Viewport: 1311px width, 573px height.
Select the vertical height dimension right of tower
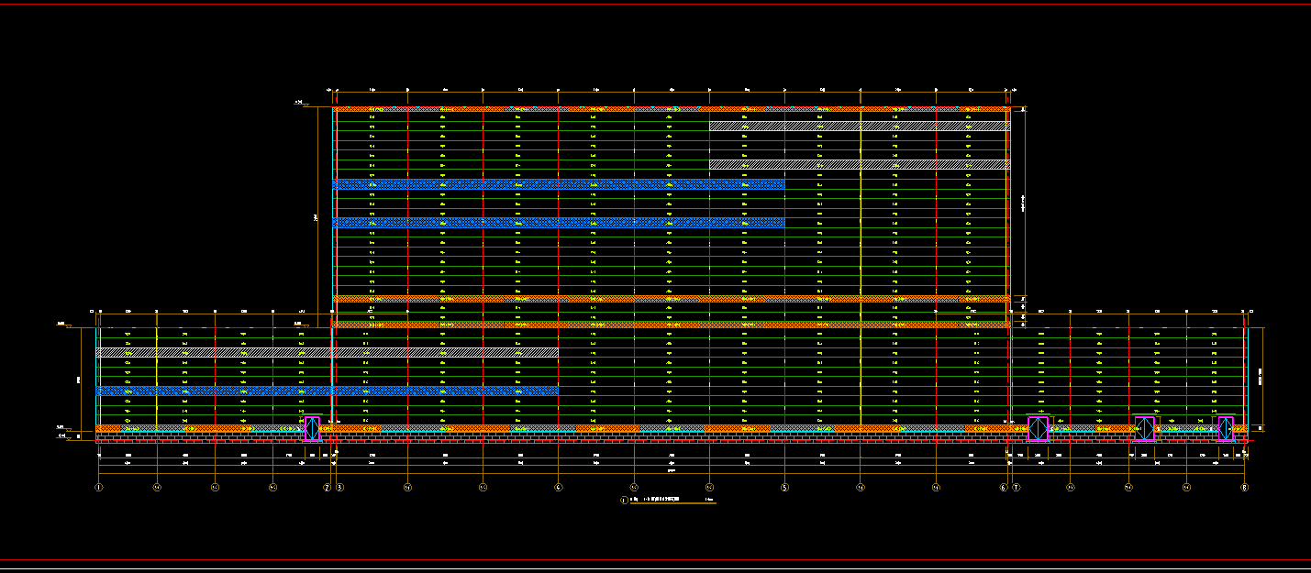pos(1024,202)
